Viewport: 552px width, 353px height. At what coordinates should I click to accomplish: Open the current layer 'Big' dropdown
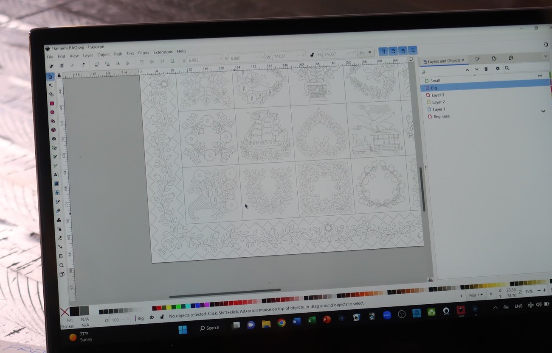(140, 318)
